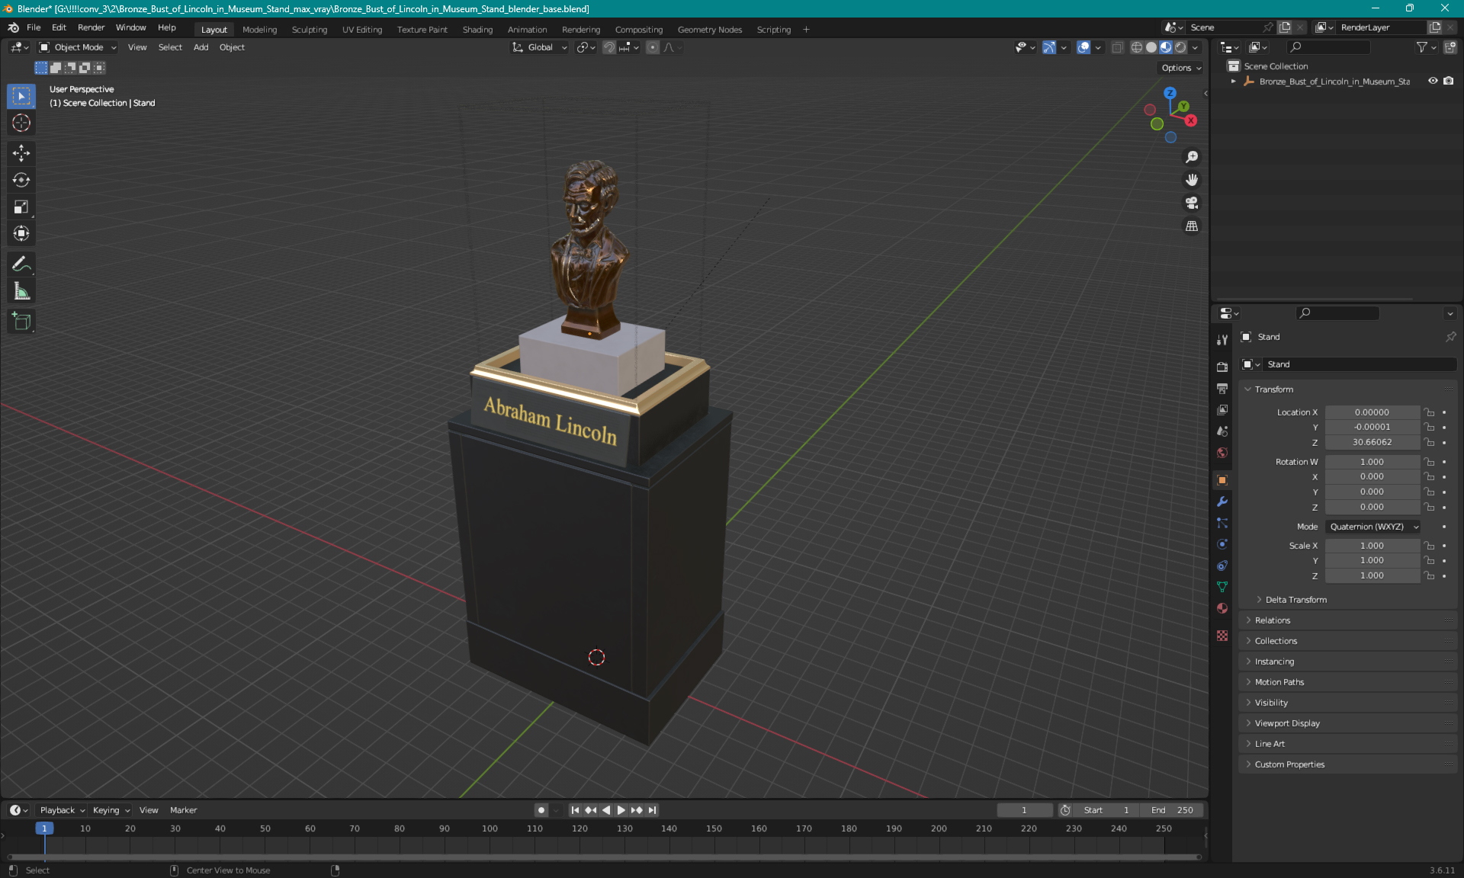Select the Scale tool

coord(21,207)
